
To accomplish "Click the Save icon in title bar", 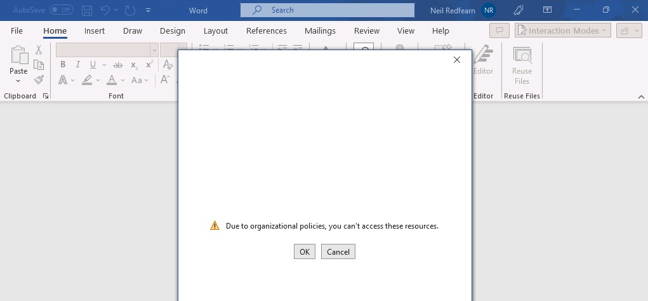I will point(87,10).
